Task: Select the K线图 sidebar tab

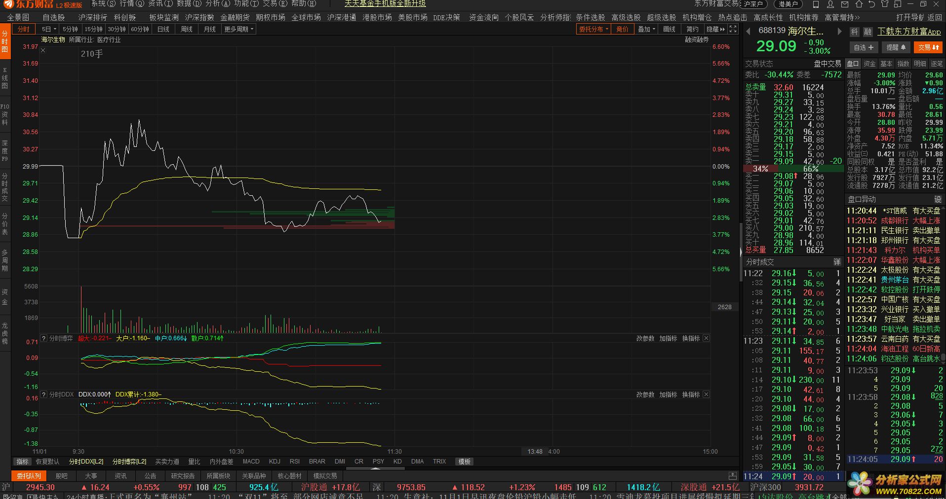Action: (x=5, y=77)
